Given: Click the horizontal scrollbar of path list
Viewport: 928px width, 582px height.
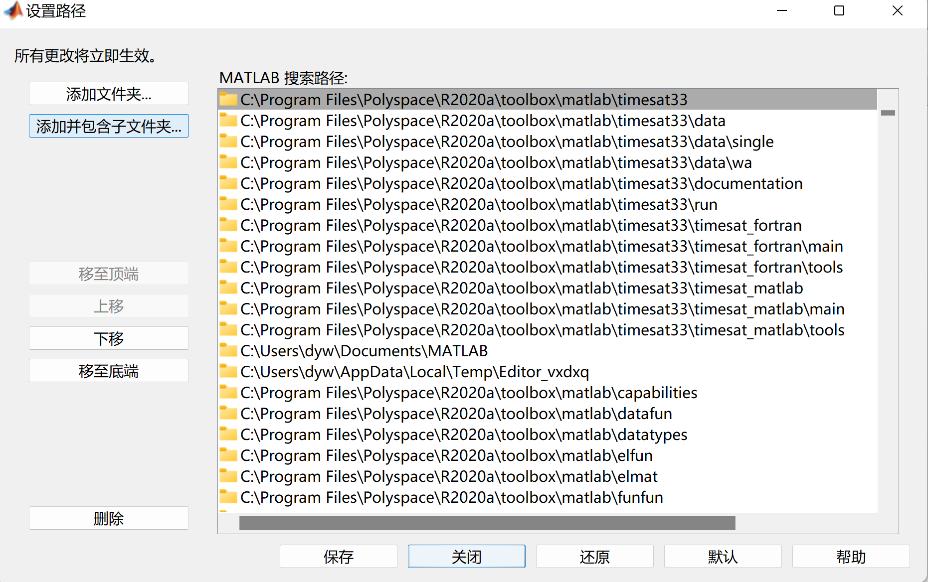Looking at the screenshot, I should pyautogui.click(x=487, y=523).
